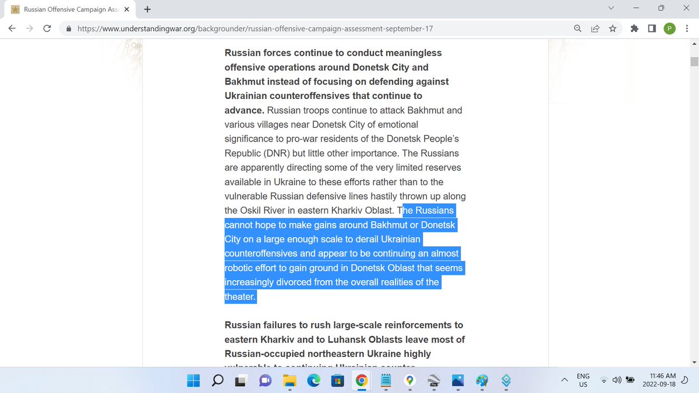
Task: Launch Teams Chat from taskbar
Action: pos(265,381)
